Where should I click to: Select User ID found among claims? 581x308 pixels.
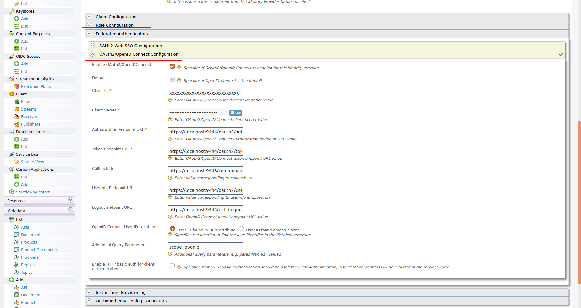[241, 229]
